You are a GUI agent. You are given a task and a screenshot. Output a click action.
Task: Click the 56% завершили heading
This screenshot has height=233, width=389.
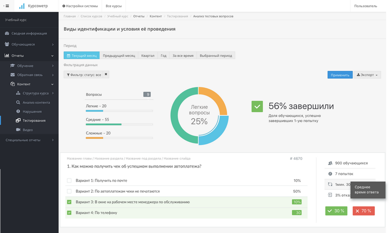(x=301, y=106)
